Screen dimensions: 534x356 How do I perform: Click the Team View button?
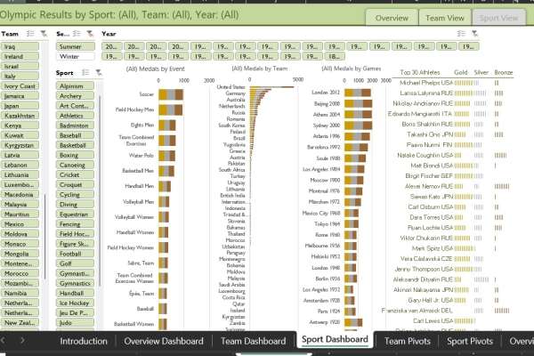click(x=445, y=18)
